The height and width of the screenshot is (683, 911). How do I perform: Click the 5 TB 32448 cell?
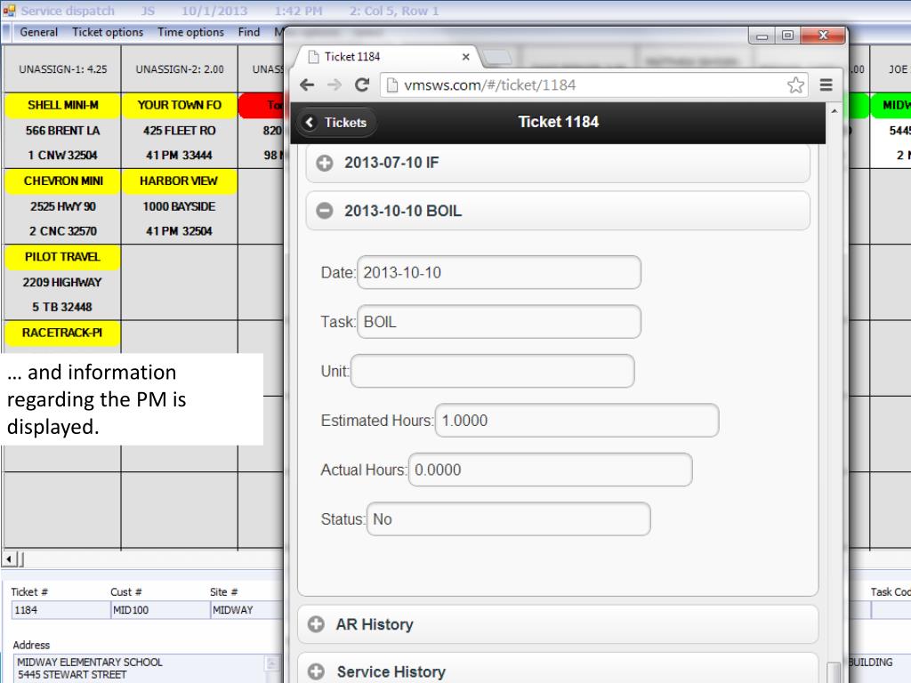point(63,307)
